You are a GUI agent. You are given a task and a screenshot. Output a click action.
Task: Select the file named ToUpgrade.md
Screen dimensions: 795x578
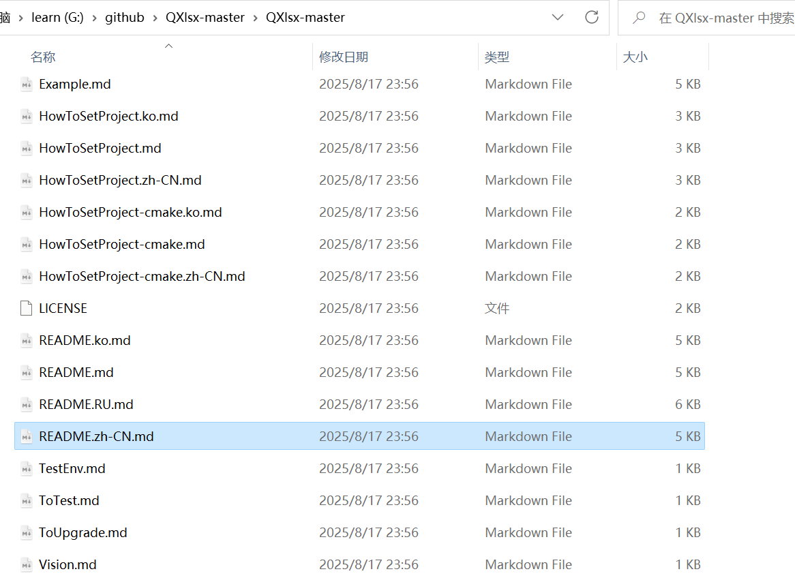click(83, 532)
